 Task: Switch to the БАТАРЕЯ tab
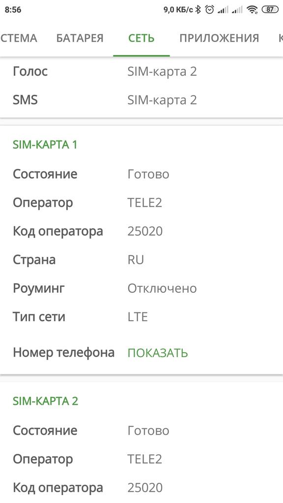point(80,38)
